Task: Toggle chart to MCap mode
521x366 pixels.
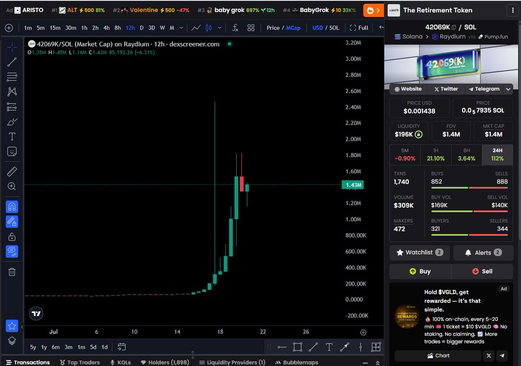Action: click(293, 28)
